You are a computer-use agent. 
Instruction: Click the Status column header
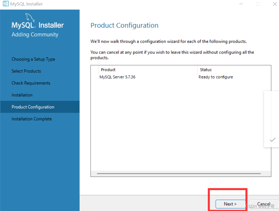[234, 70]
